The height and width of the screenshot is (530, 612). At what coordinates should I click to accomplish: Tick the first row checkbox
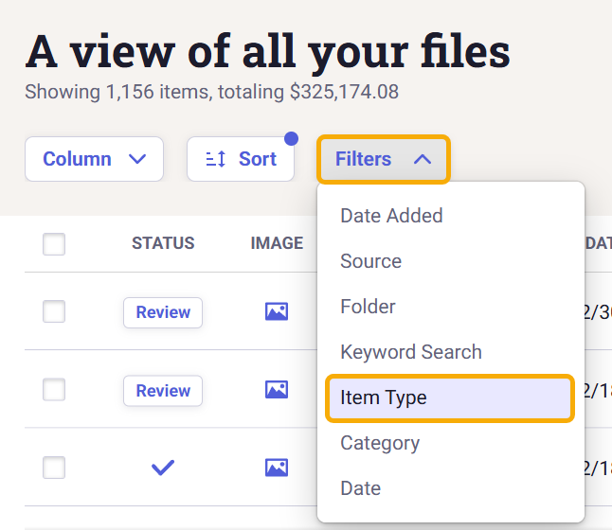(54, 311)
